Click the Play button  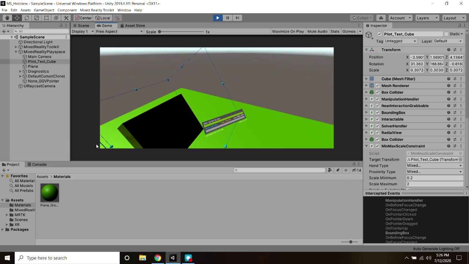pyautogui.click(x=218, y=18)
